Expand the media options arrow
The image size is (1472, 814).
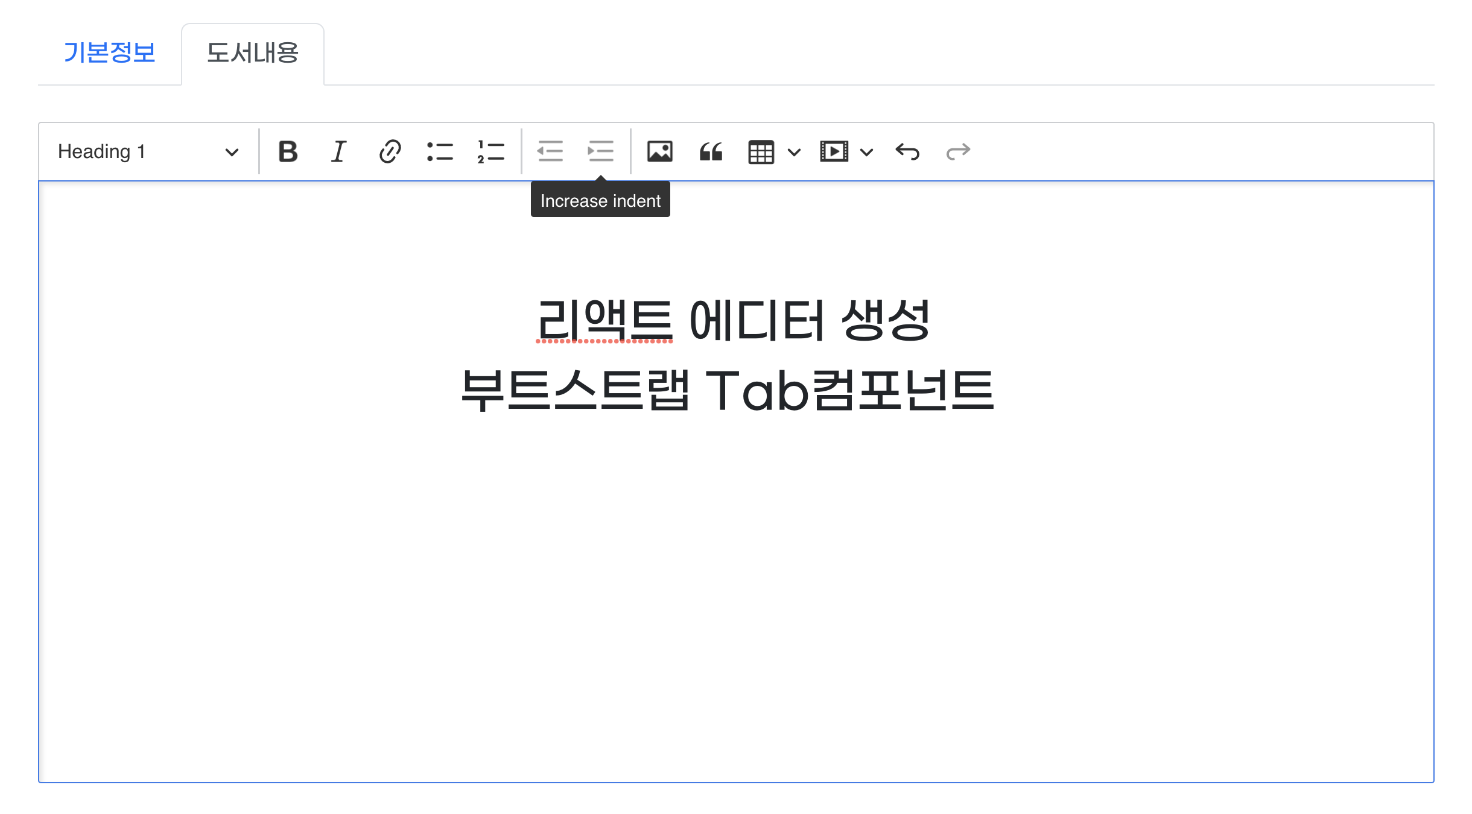click(x=866, y=152)
